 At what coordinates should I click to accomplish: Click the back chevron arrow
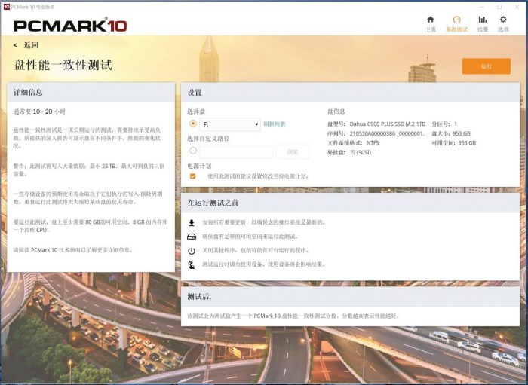point(15,45)
